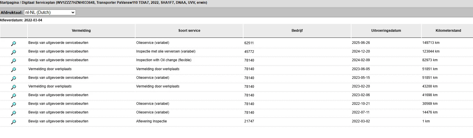Select the Aflevering Inspectie service text

coord(151,121)
